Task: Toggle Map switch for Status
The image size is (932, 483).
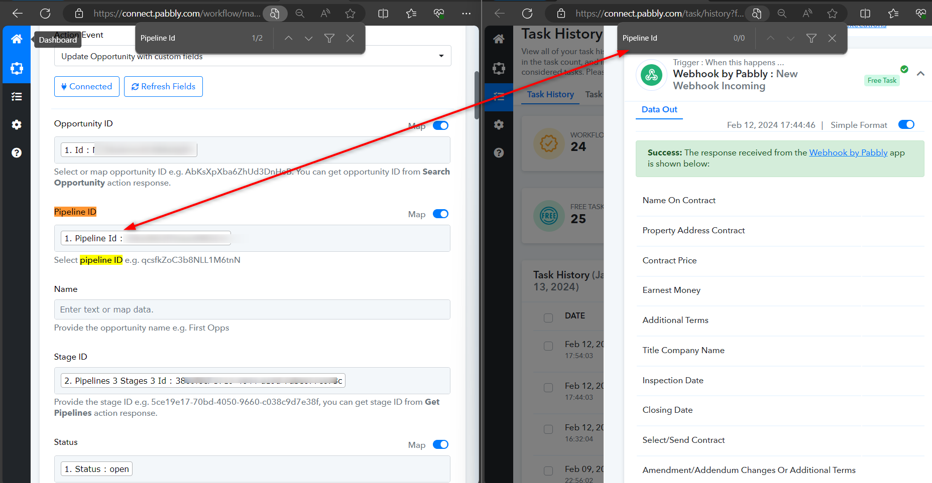Action: pyautogui.click(x=440, y=444)
